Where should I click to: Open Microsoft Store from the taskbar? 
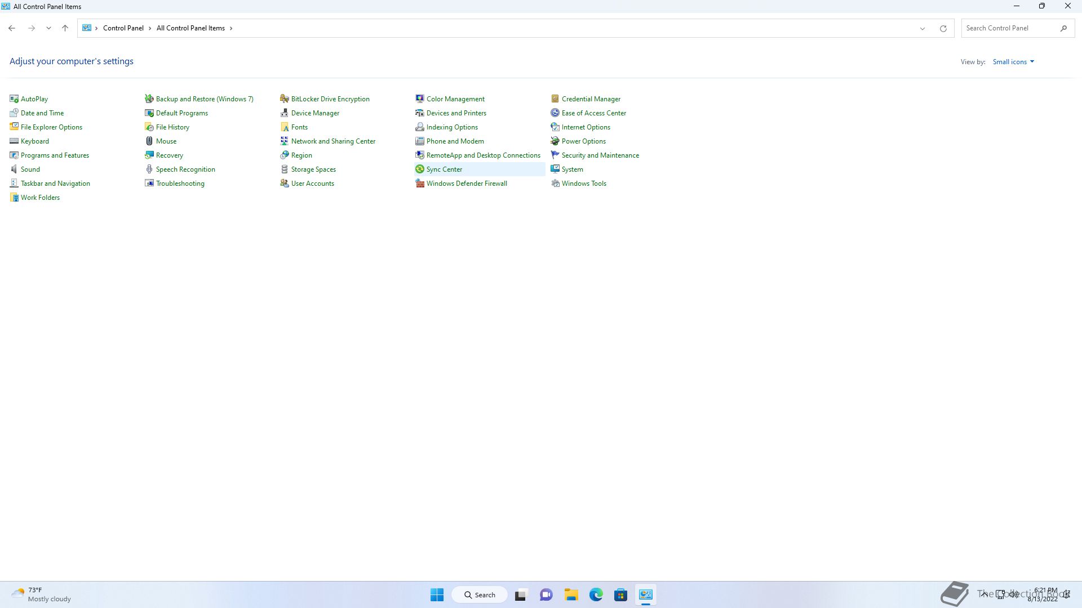tap(621, 594)
